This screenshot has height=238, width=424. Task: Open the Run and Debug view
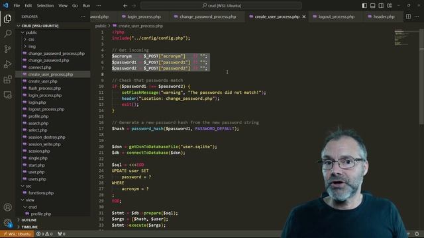click(x=7, y=64)
